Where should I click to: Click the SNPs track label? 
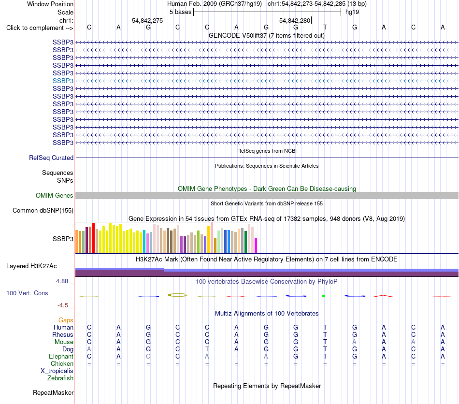tap(65, 180)
